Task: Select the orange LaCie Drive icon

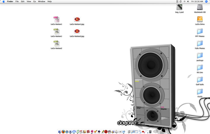Action: [200, 19]
